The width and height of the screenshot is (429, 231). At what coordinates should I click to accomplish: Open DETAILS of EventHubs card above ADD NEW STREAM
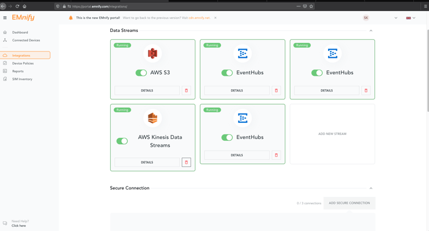326,90
